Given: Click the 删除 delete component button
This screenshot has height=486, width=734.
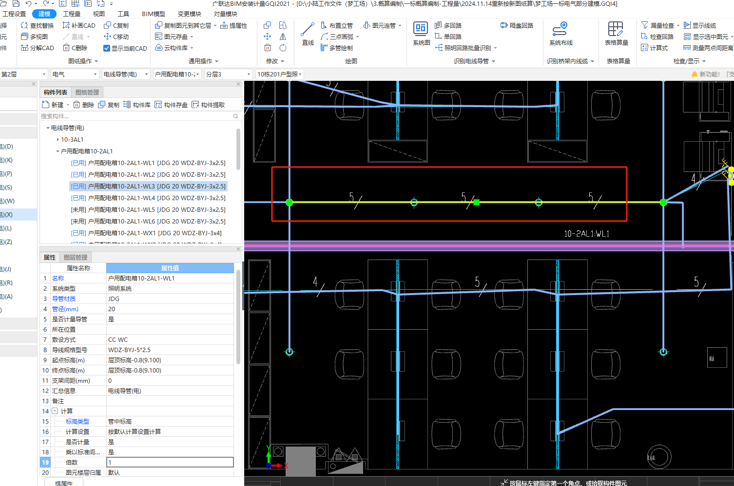Looking at the screenshot, I should coord(83,105).
